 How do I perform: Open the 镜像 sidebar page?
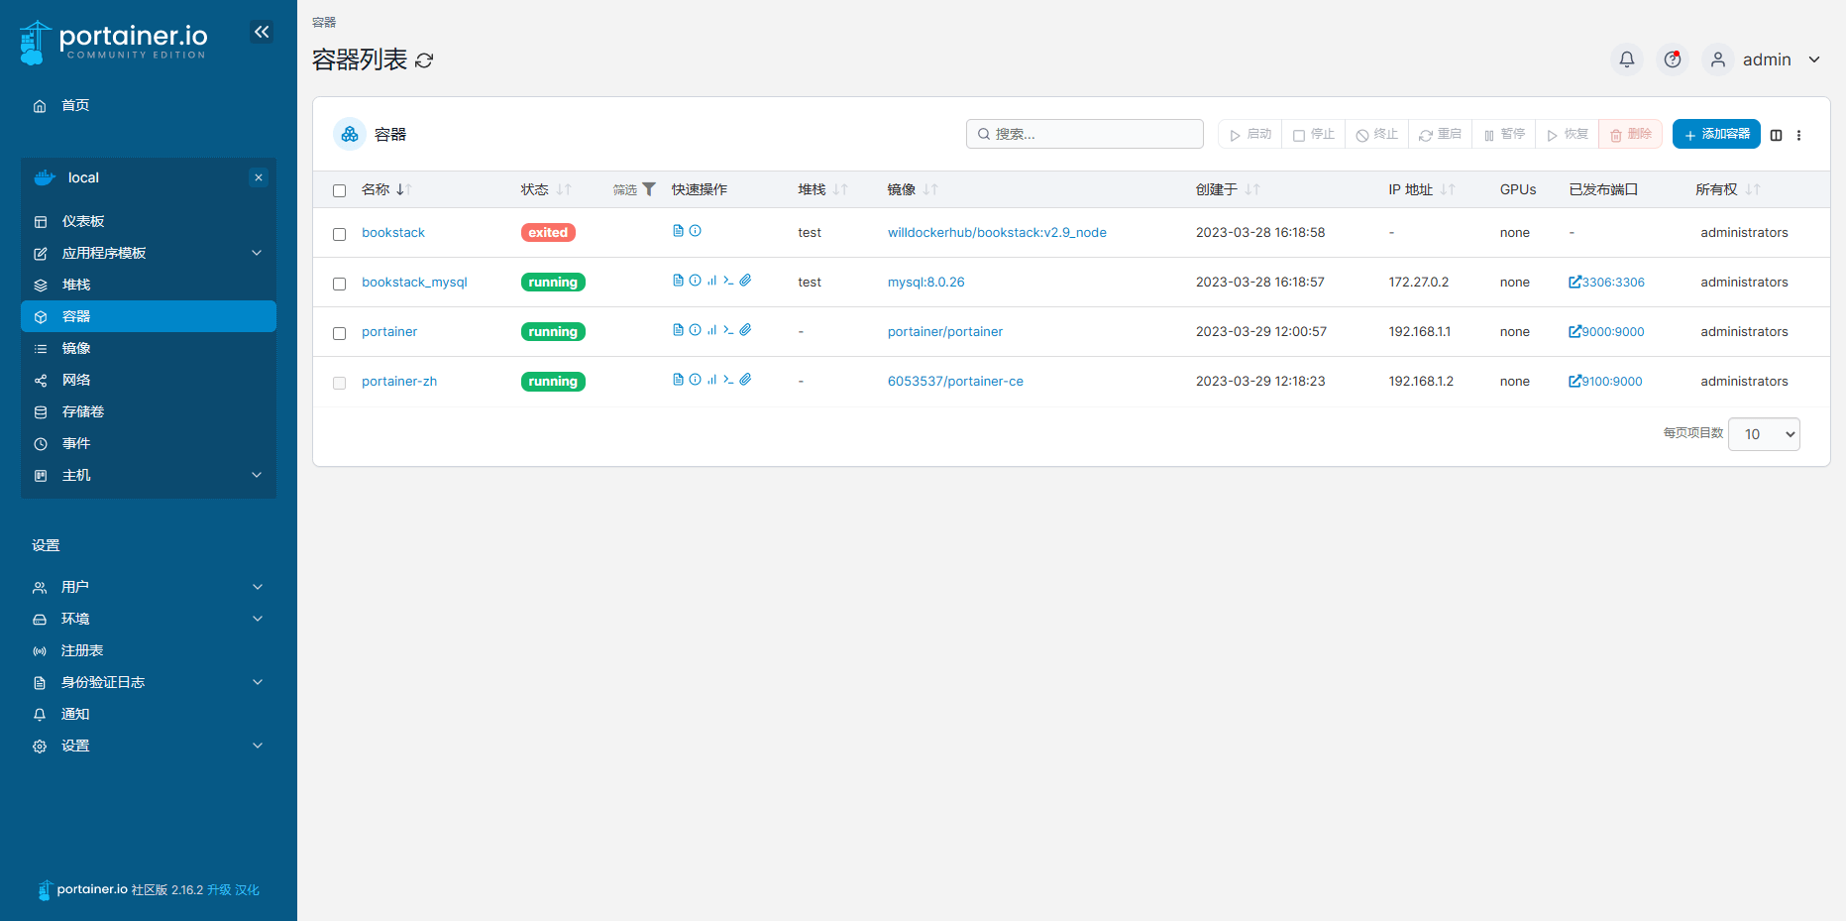[x=76, y=348]
